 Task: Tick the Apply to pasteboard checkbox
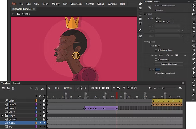tap(156, 73)
